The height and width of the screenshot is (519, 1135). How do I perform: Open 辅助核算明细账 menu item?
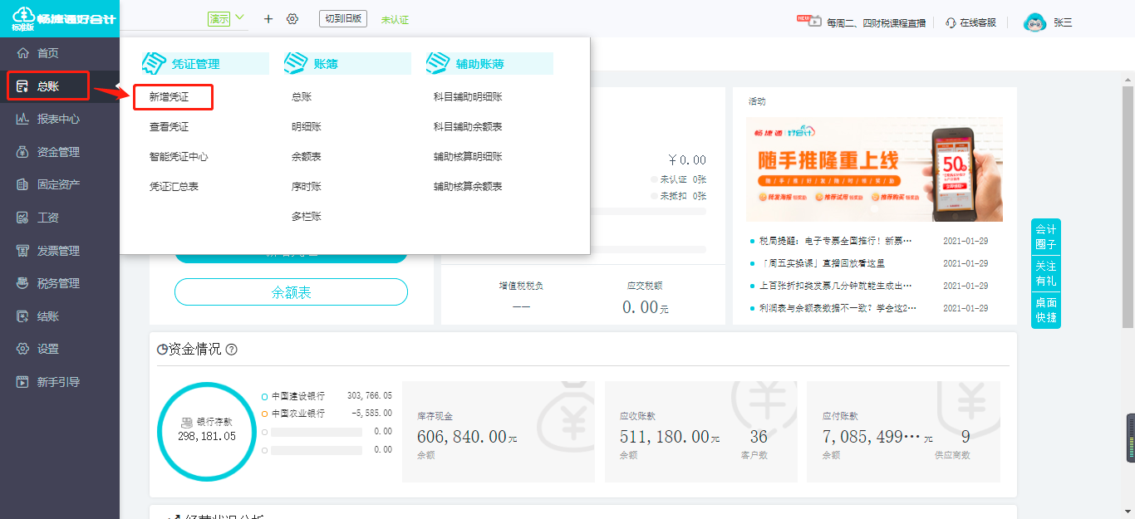468,157
